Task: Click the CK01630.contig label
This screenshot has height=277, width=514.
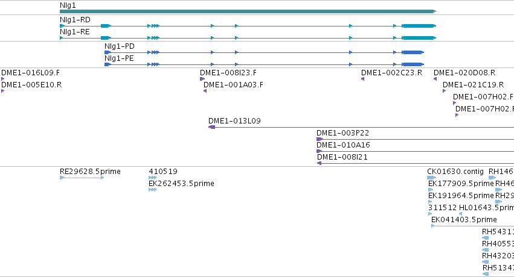Action: [455, 172]
